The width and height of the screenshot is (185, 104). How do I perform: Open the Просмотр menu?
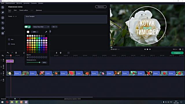tap(19, 3)
